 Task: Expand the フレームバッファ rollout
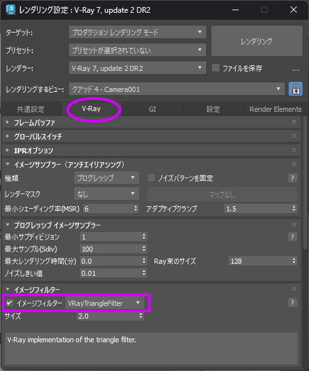(8, 122)
